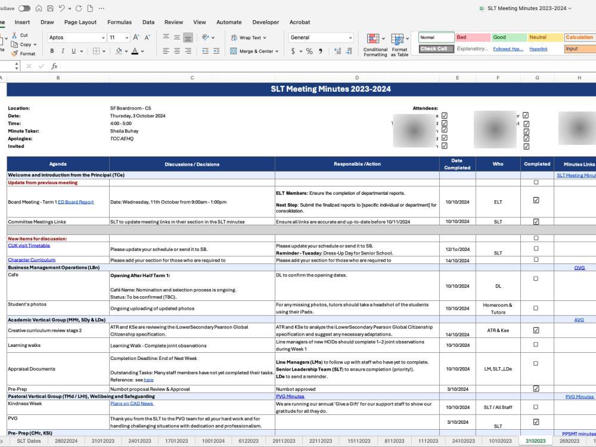The height and width of the screenshot is (447, 596).
Task: Open the font name dropdown Aptos
Action: [x=103, y=38]
